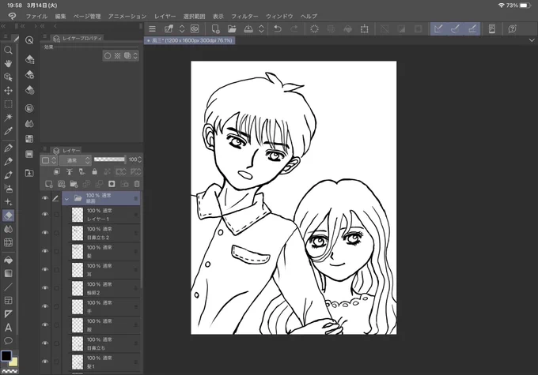This screenshot has width=538, height=375.
Task: Select the Pen tool
Action: (8, 148)
